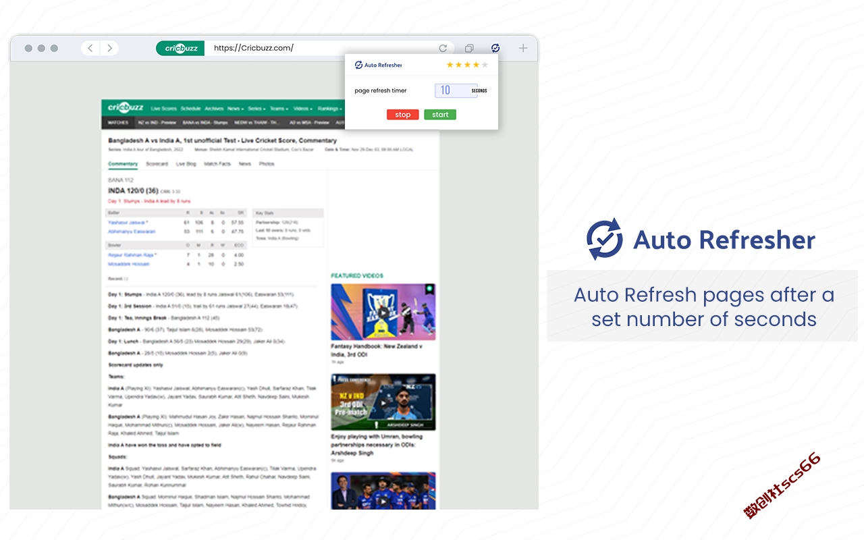The image size is (864, 540).
Task: Click the Auto Refresher logo in the popup
Action: [378, 65]
